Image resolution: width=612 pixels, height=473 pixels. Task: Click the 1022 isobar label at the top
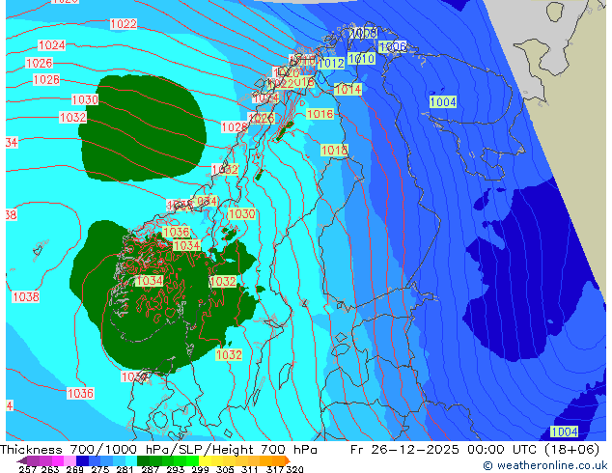pyautogui.click(x=124, y=24)
